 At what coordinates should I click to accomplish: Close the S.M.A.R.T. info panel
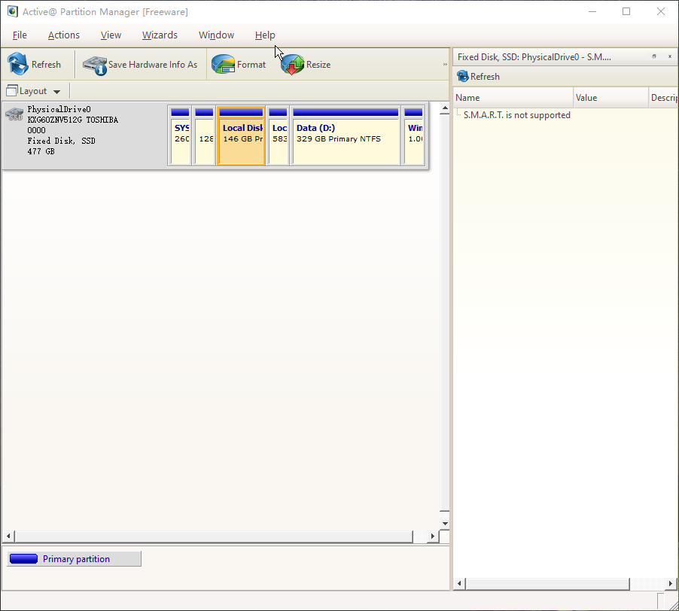tap(670, 56)
